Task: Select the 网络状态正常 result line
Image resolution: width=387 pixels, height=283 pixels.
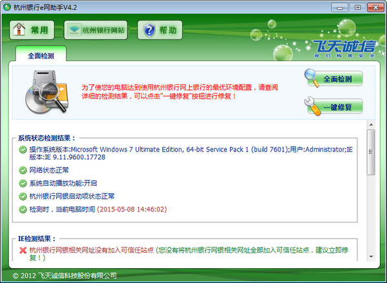Action: (x=49, y=170)
